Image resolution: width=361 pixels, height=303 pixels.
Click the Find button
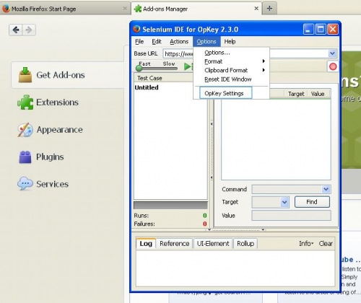(x=312, y=202)
